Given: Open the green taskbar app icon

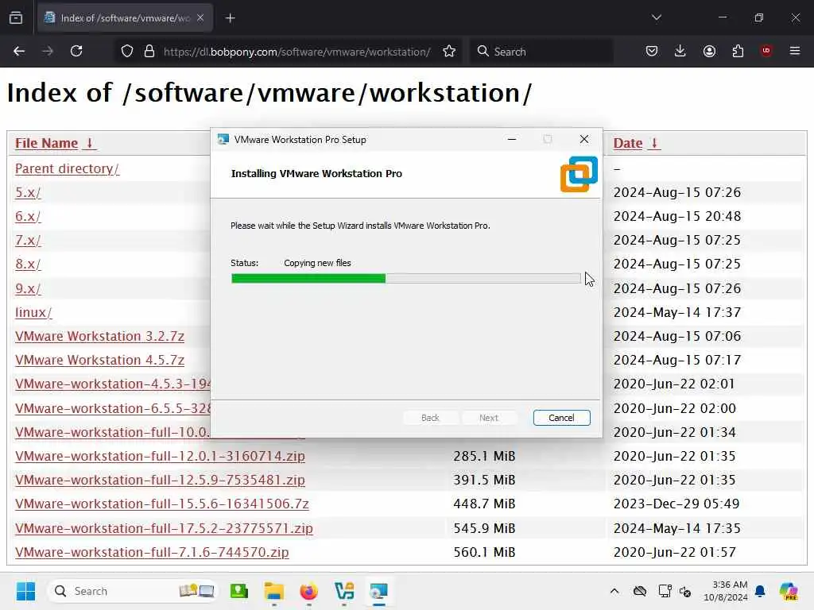Looking at the screenshot, I should [x=239, y=591].
